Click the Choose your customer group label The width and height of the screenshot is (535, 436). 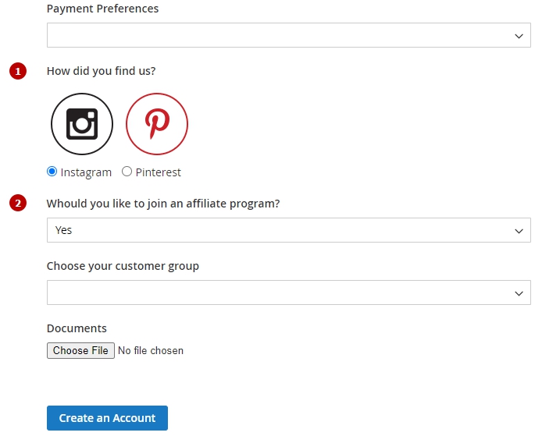tap(123, 266)
